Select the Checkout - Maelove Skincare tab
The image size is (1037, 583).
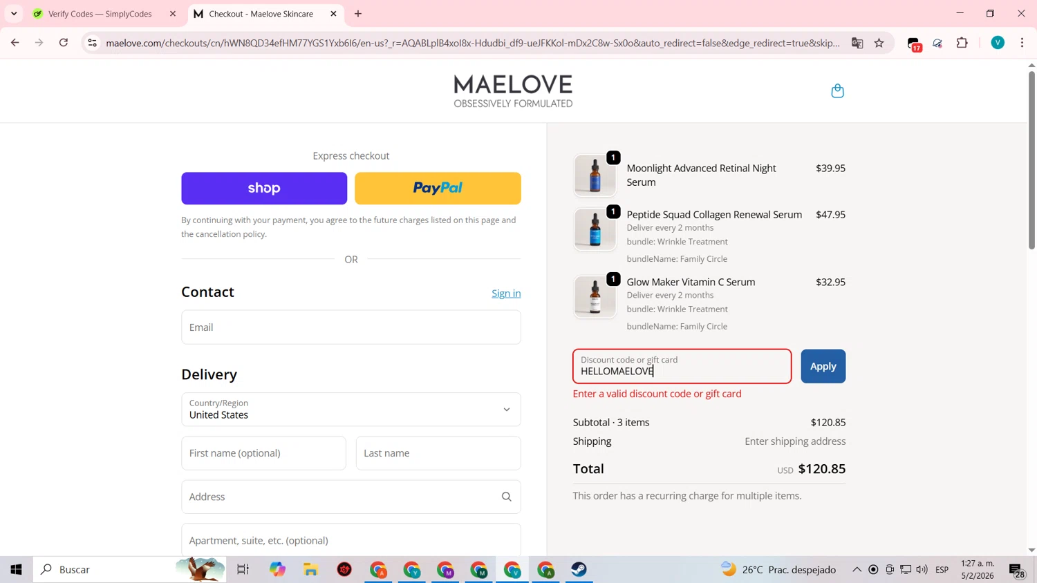tap(261, 14)
